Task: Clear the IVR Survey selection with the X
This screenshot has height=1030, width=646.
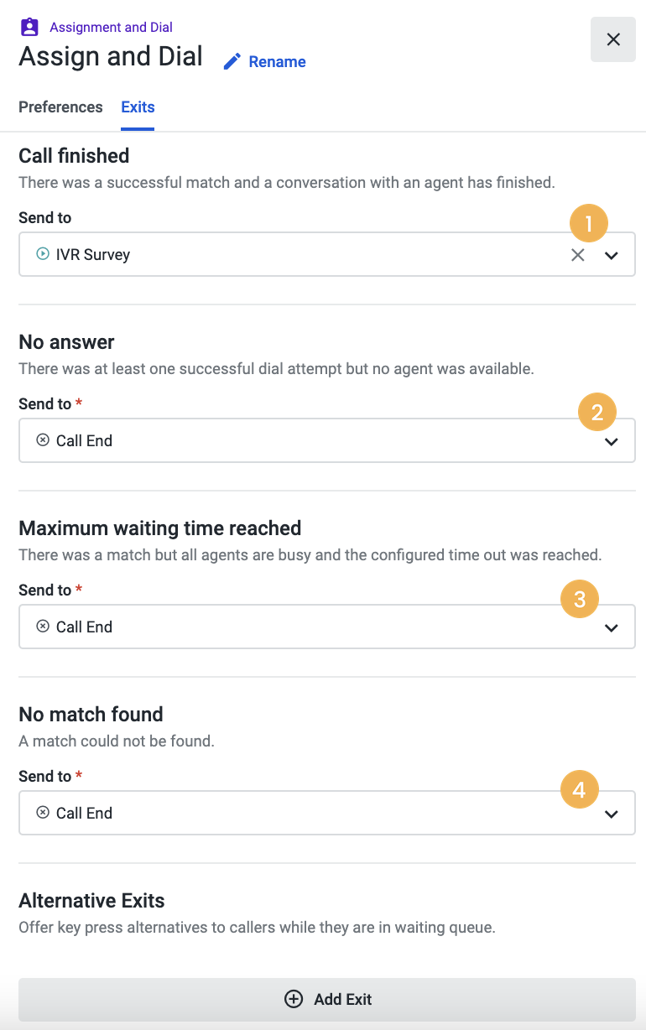Action: pos(578,255)
